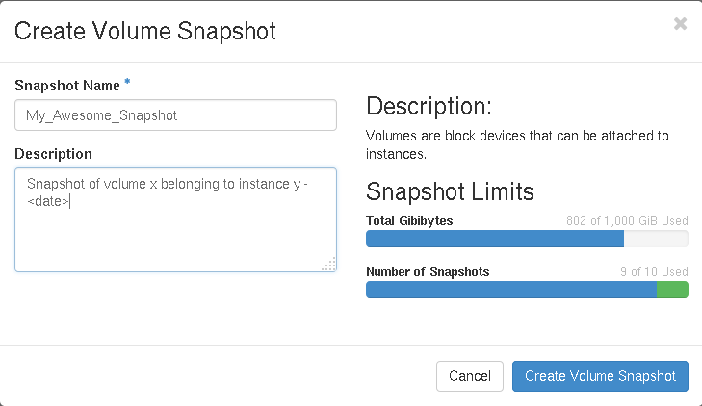Click the Cancel button
The height and width of the screenshot is (406, 702).
coord(470,376)
